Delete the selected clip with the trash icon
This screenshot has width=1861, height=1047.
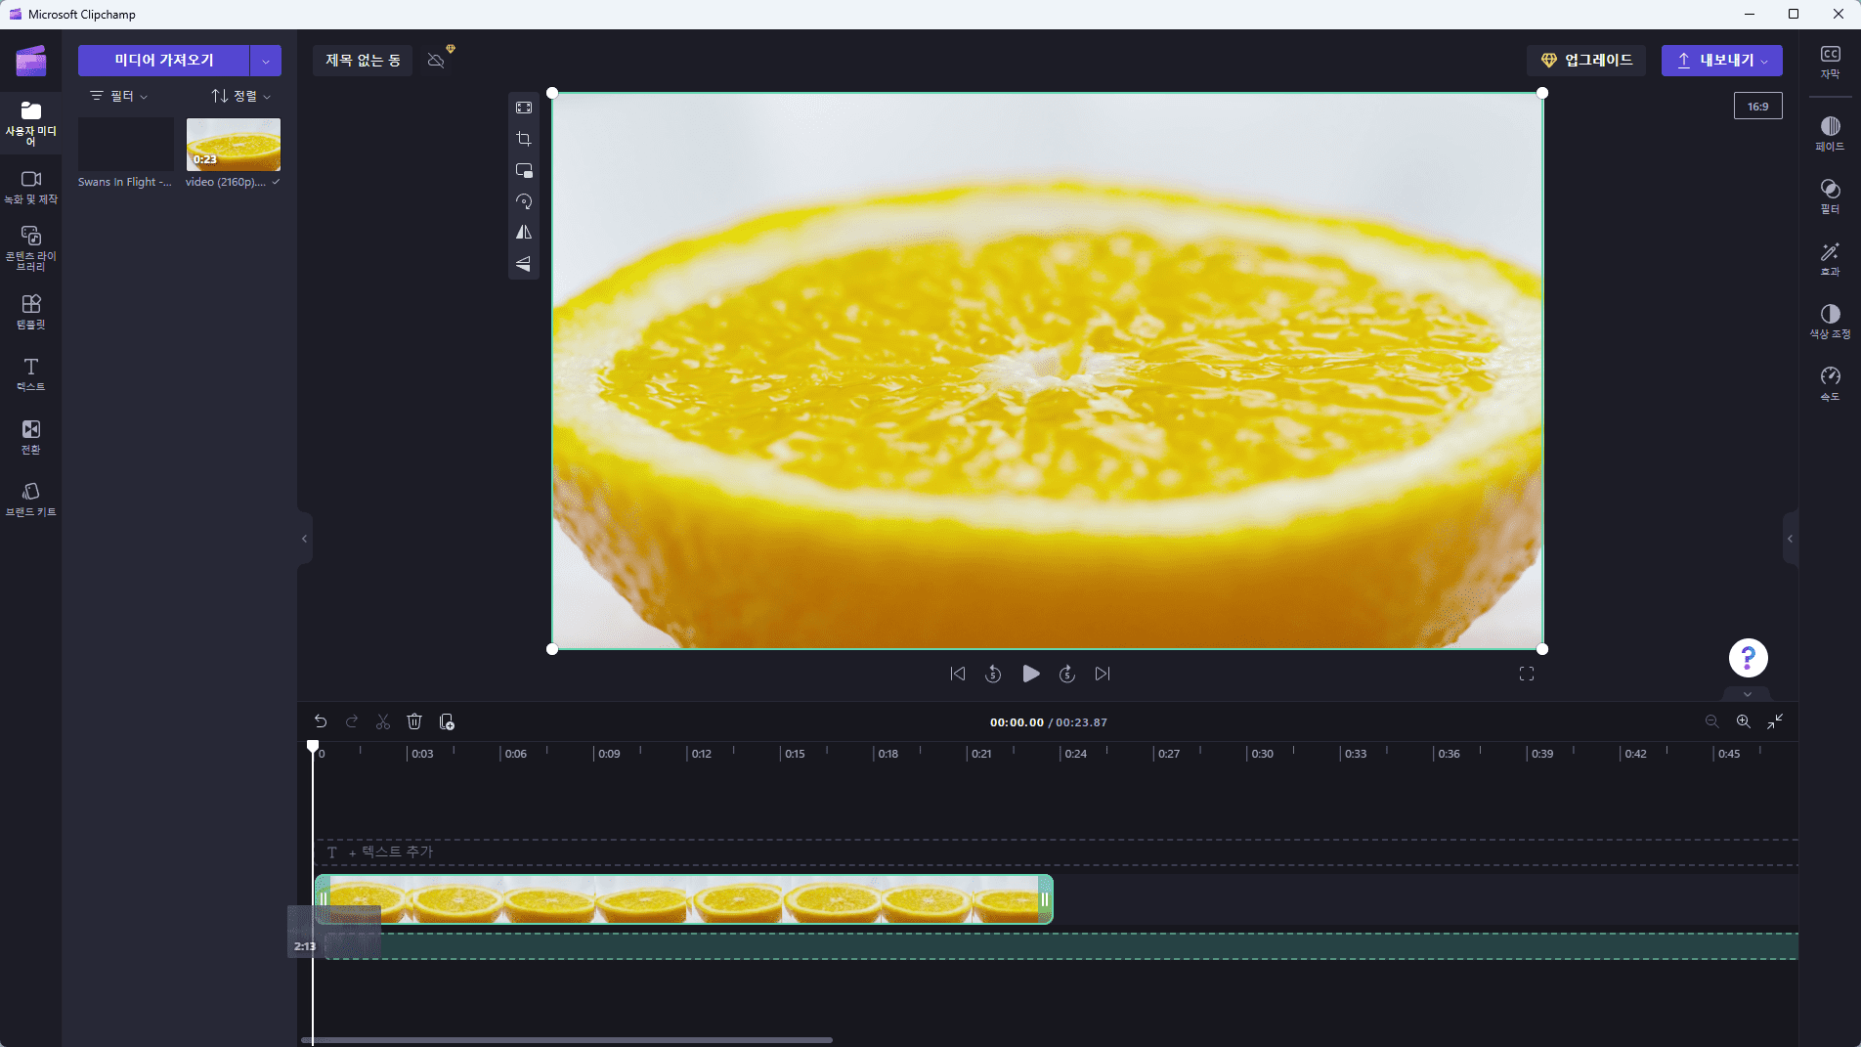tap(414, 721)
